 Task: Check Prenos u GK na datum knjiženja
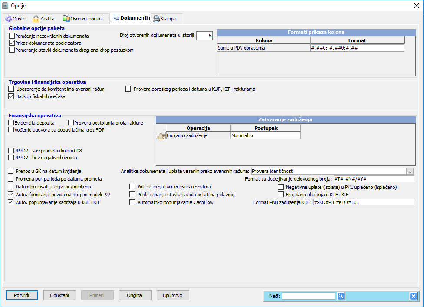[x=11, y=171]
